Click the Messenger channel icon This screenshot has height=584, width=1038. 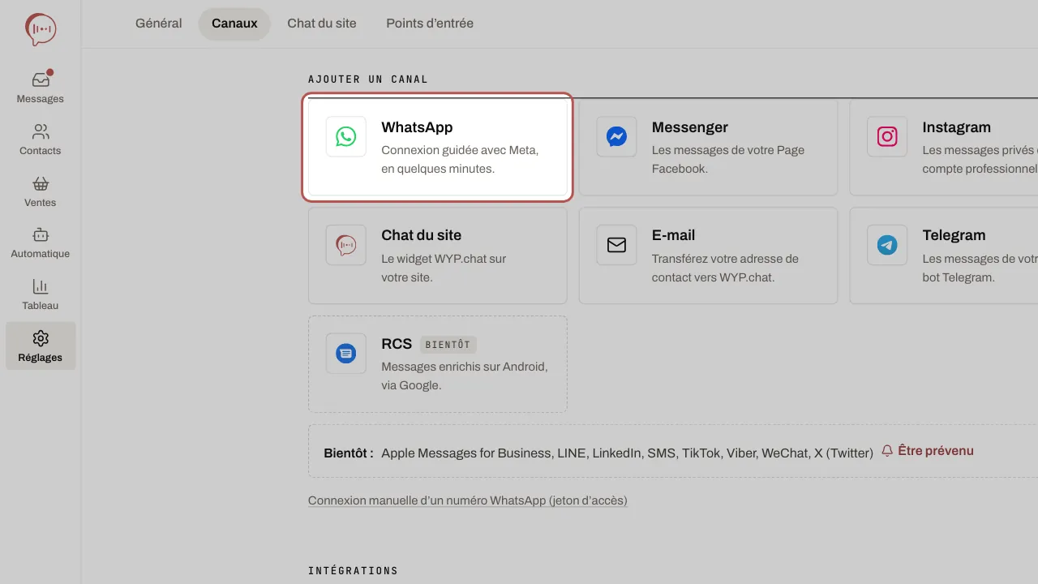[616, 136]
